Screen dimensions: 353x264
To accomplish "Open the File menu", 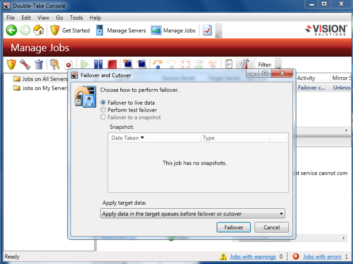I will pyautogui.click(x=10, y=18).
